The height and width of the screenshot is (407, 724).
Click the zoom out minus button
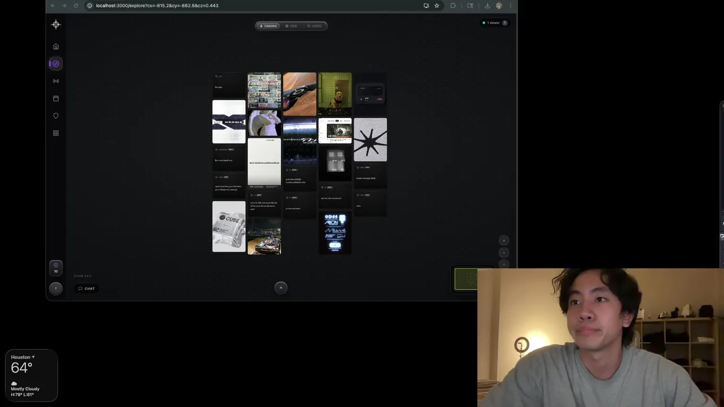(505, 253)
